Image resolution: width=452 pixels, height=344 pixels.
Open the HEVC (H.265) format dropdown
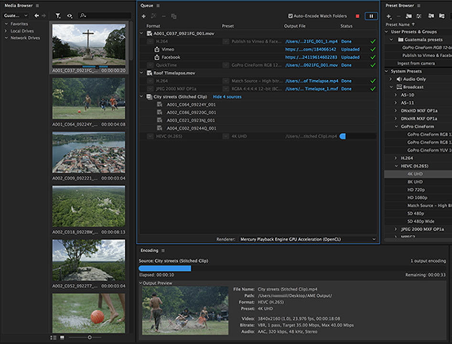[x=150, y=136]
